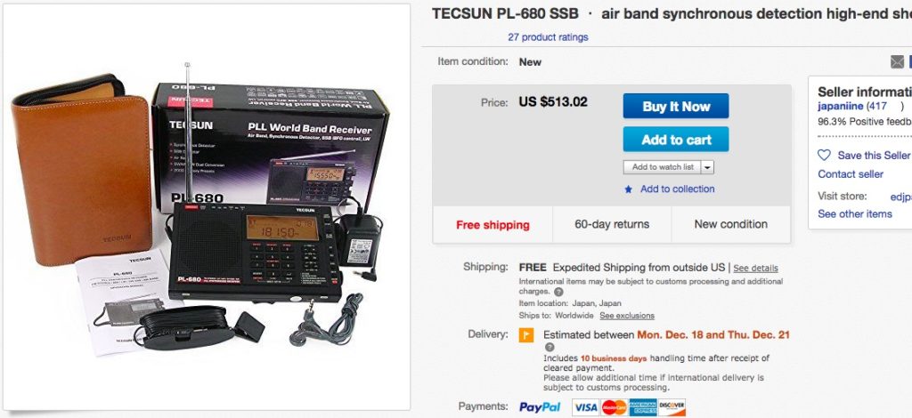Click the heart icon beside Save this Seller
The width and height of the screenshot is (912, 418).
[x=824, y=155]
